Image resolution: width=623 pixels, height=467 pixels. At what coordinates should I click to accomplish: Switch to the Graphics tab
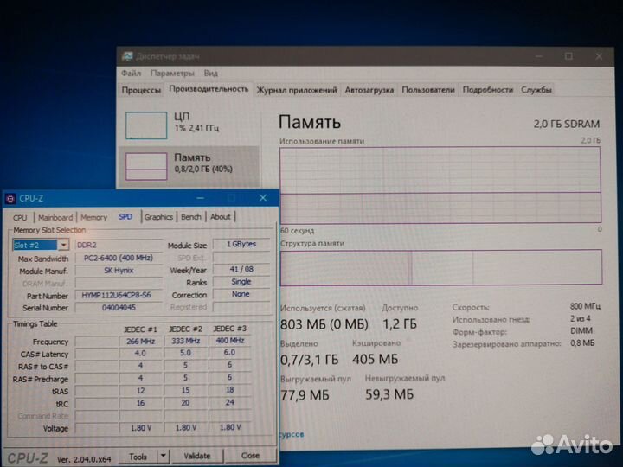158,217
